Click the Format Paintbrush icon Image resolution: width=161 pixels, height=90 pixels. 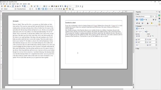35,6
